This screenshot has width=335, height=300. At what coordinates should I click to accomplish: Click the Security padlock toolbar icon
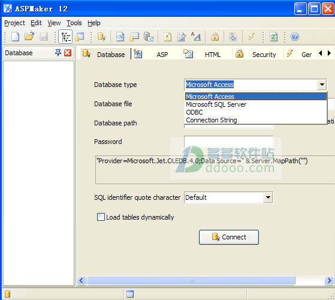[215, 37]
